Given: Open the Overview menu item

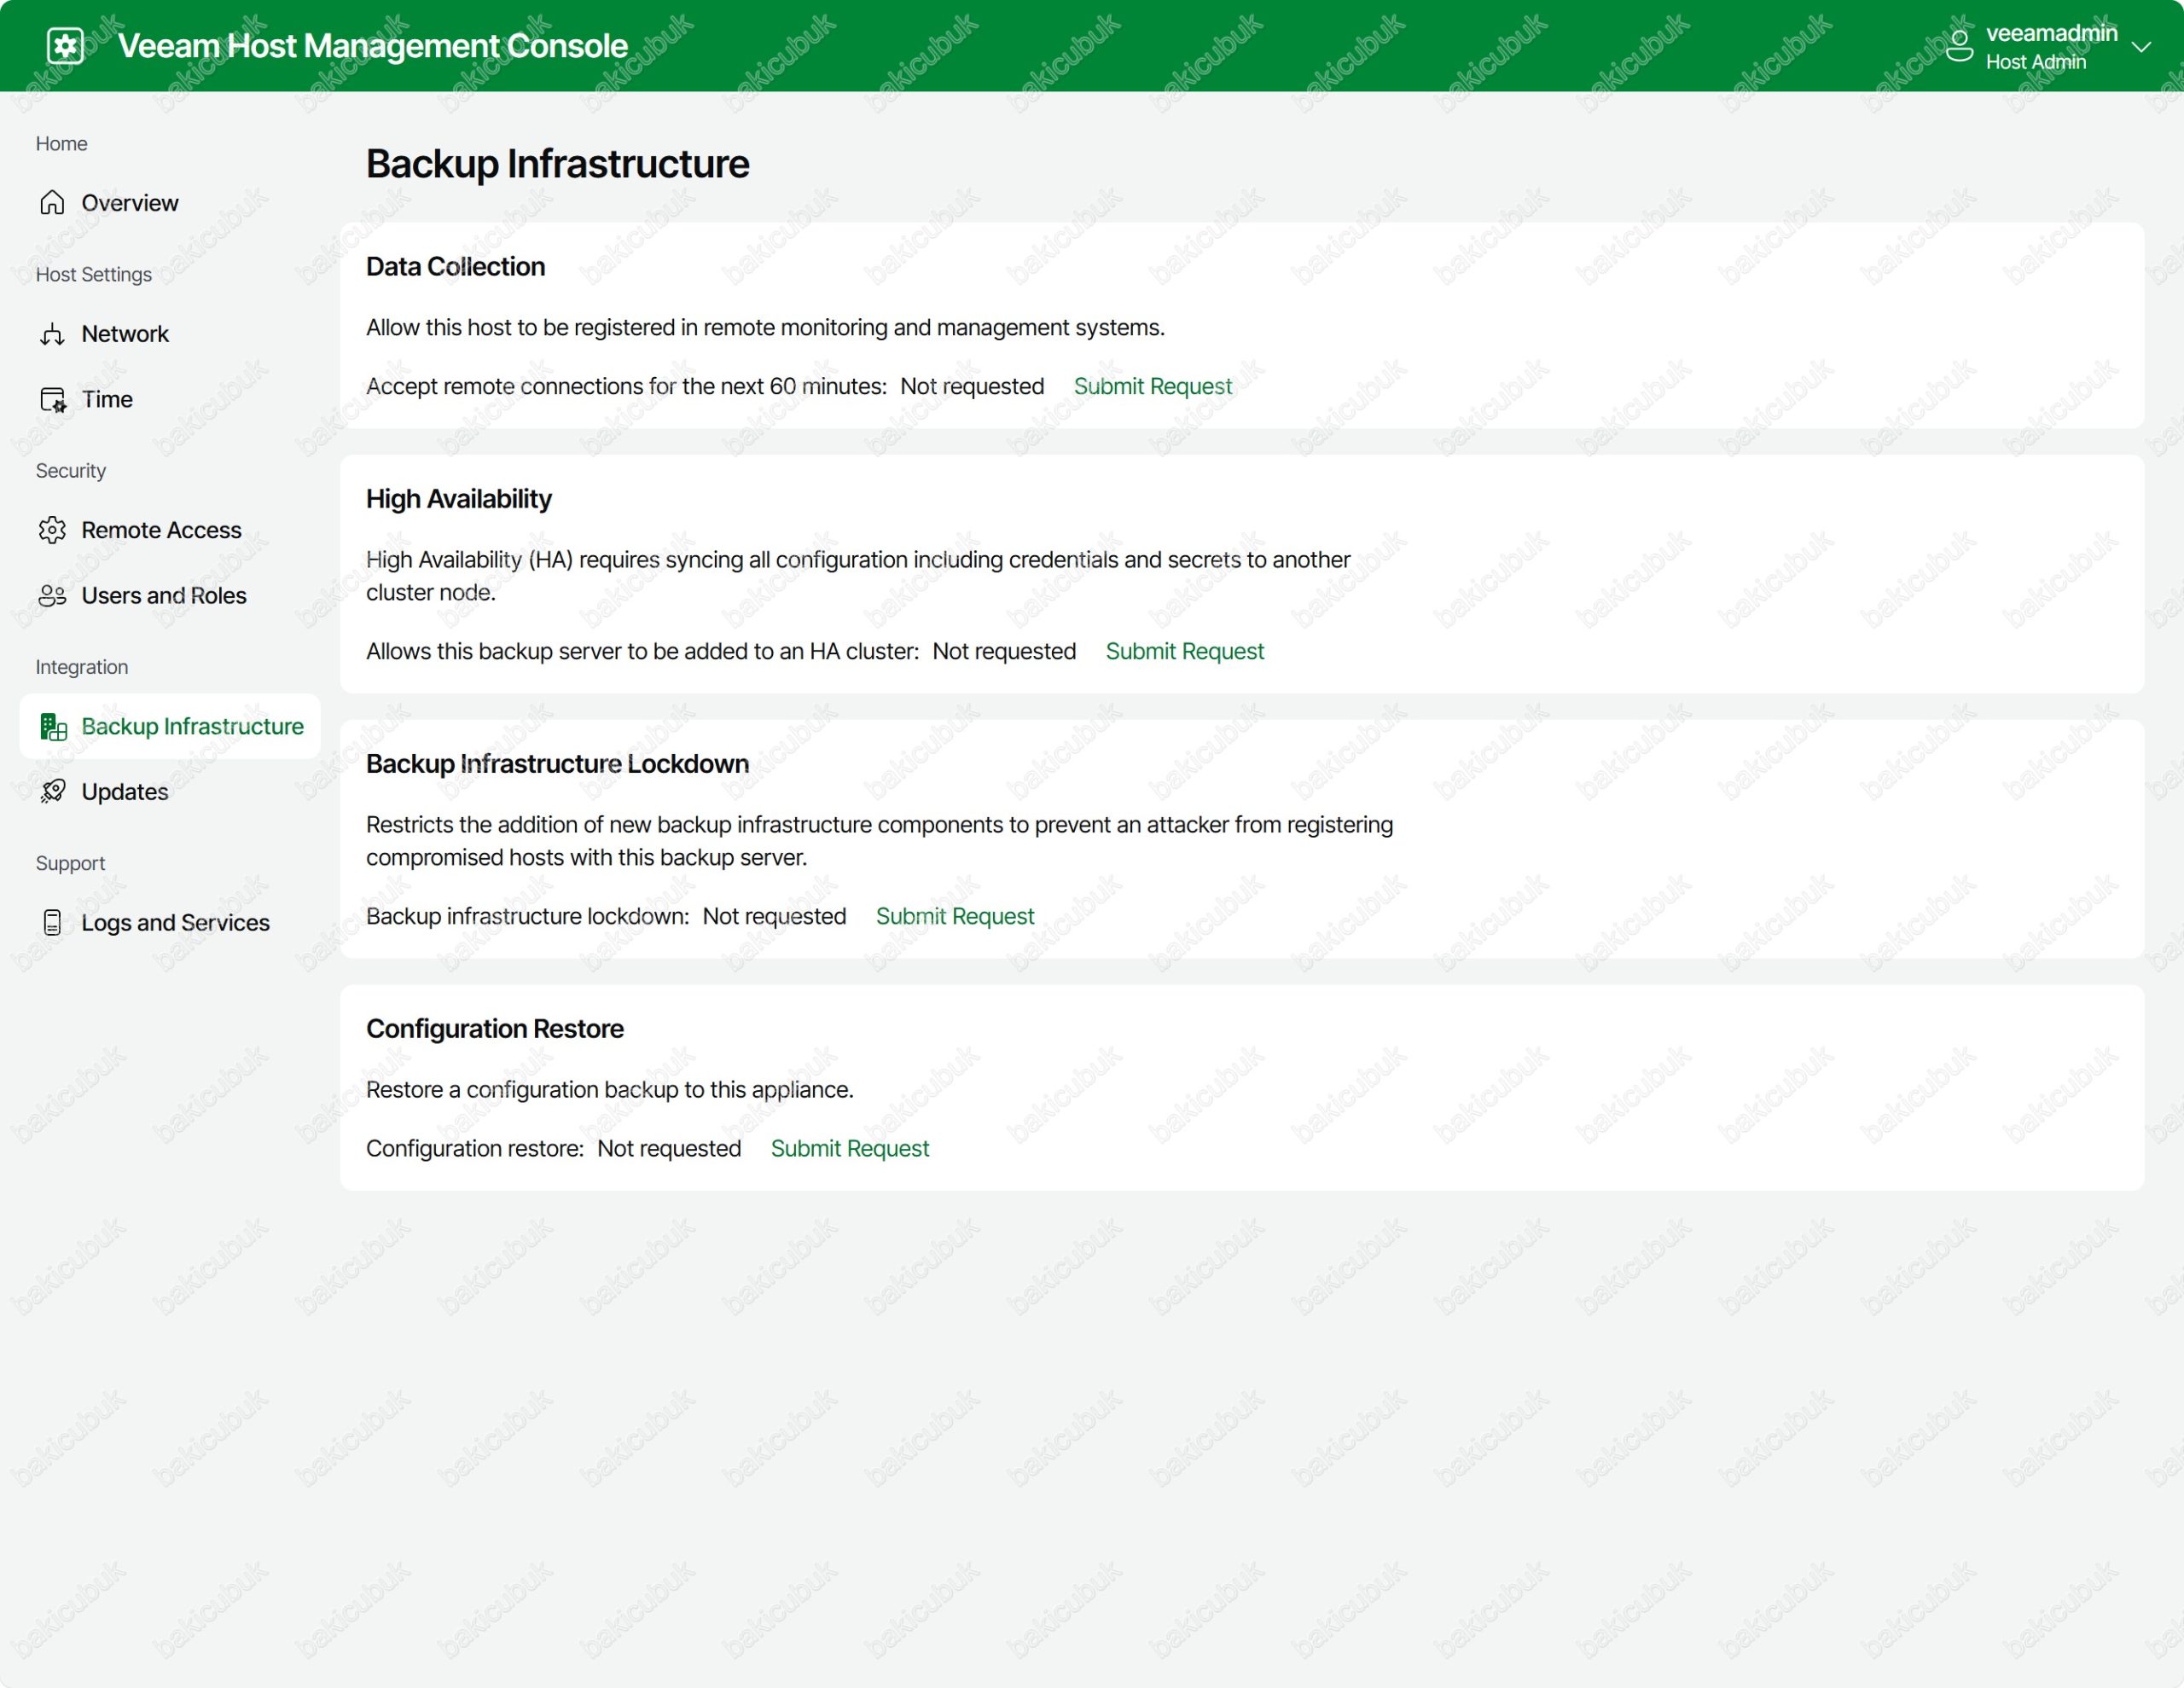Looking at the screenshot, I should tap(130, 203).
